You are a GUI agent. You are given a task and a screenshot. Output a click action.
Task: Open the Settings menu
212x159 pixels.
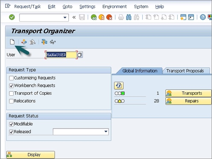[x=87, y=7]
